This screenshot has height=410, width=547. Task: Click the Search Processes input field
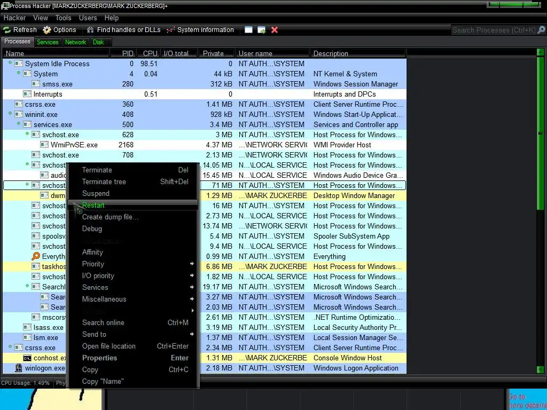pos(494,30)
